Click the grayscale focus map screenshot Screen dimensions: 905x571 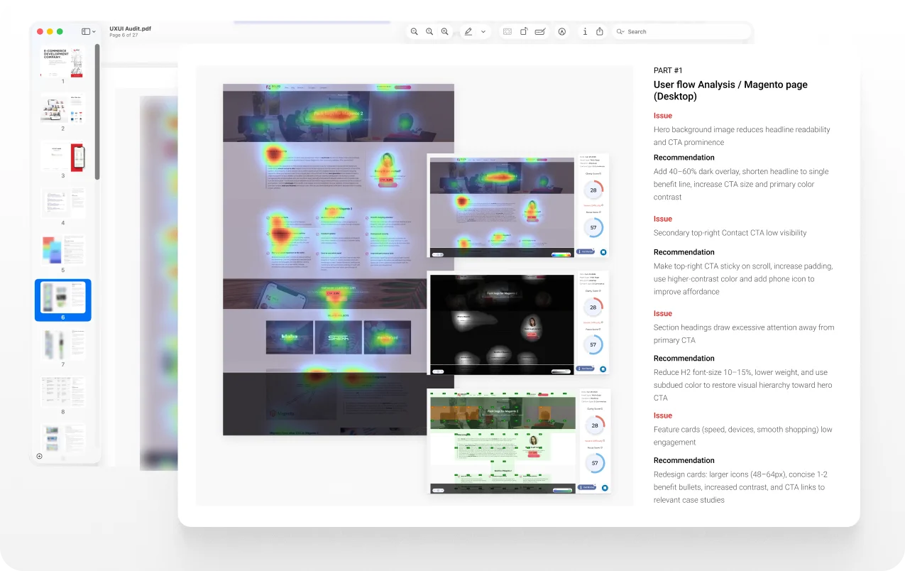coord(502,323)
